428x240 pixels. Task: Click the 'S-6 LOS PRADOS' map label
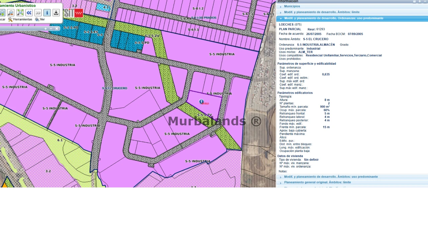tap(204, 18)
